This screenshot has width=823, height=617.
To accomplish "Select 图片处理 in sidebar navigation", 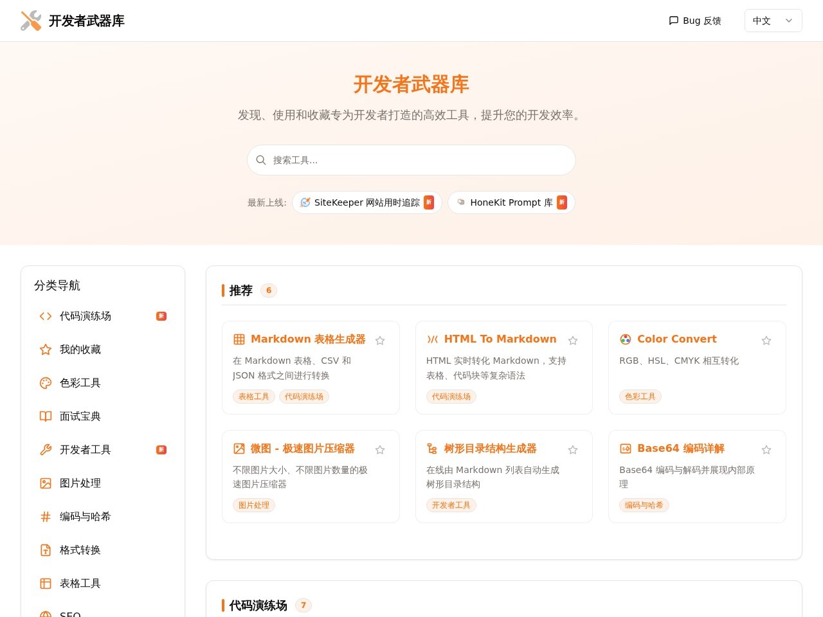I will click(x=103, y=483).
